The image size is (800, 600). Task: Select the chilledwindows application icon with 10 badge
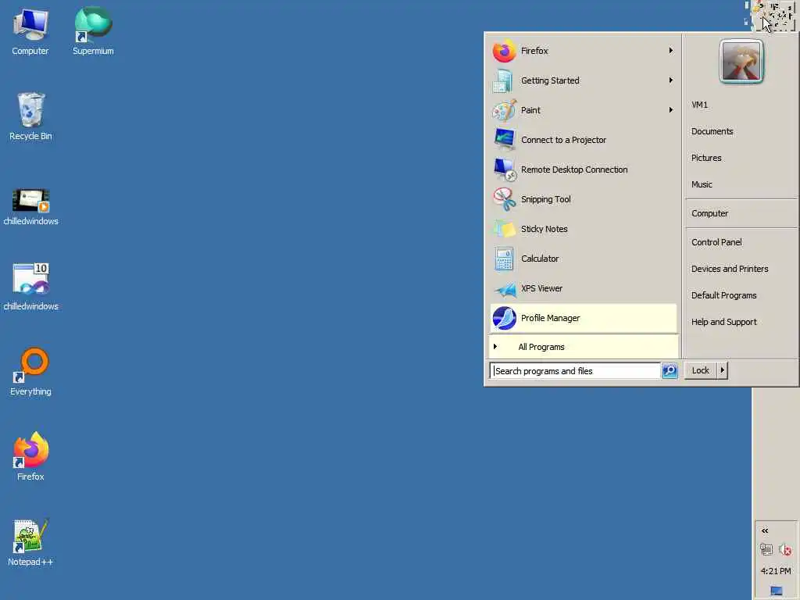pos(30,287)
